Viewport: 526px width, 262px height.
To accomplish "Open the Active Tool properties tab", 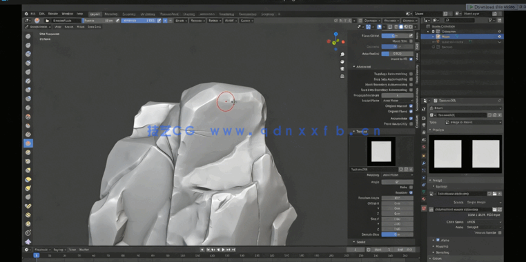I will 424,109.
